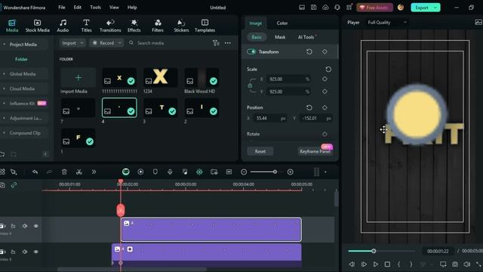
Task: Open the Transitions panel
Action: click(110, 26)
